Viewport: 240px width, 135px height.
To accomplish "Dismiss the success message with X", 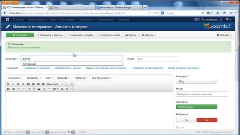I will [x=229, y=43].
